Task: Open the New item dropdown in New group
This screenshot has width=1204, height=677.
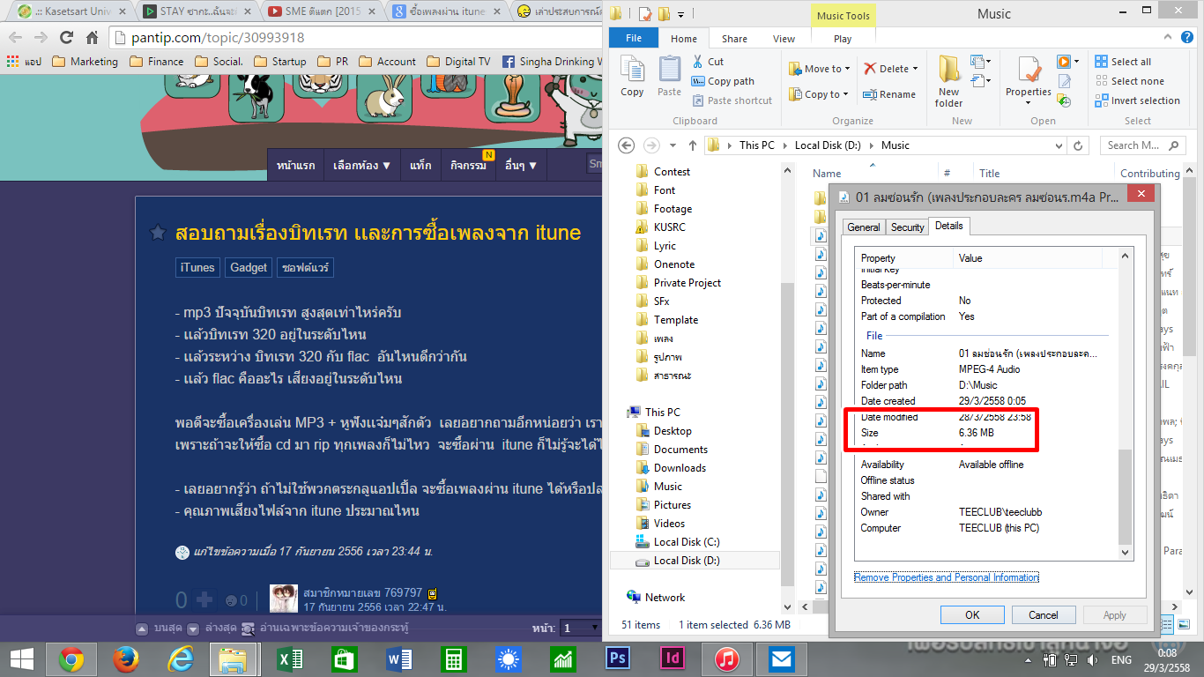Action: point(981,62)
